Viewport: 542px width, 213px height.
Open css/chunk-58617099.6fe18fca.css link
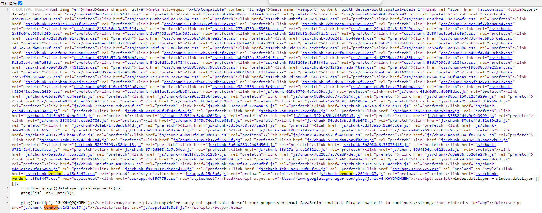coord(440,63)
